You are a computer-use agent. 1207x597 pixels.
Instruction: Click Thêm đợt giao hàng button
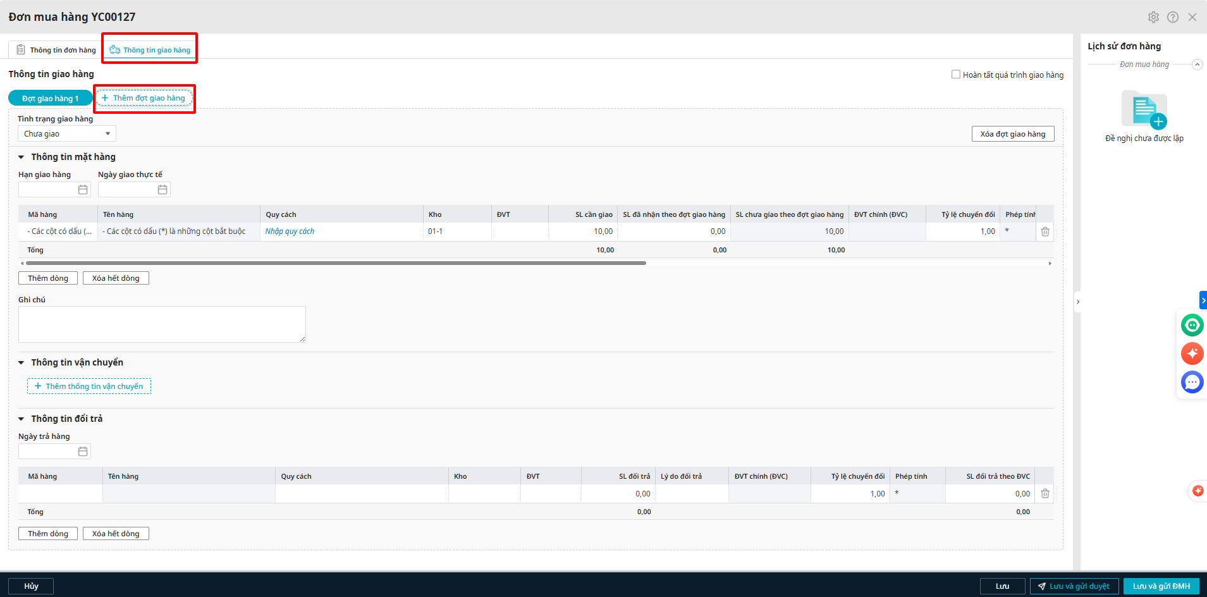point(144,98)
